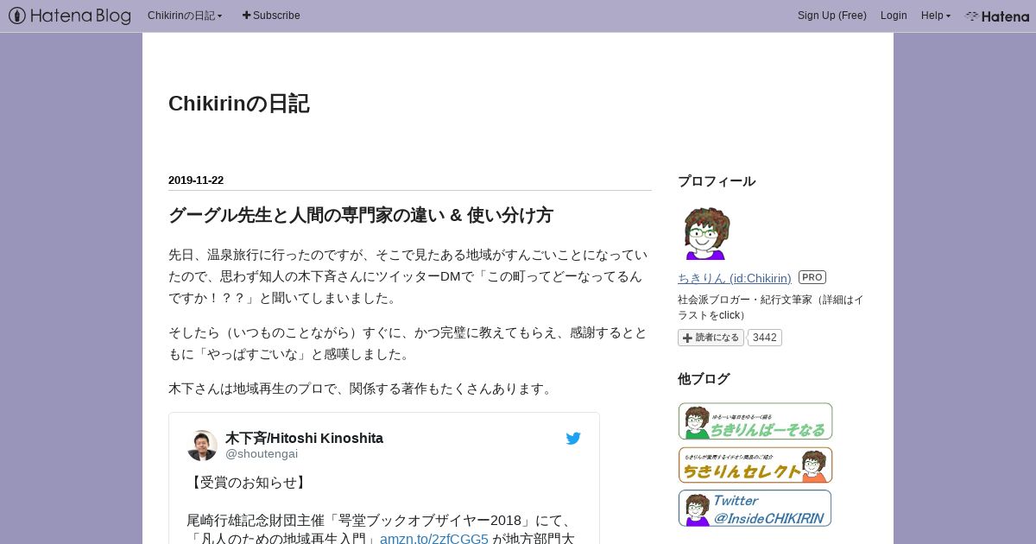Expand the Help dropdown
The height and width of the screenshot is (544, 1036).
(x=936, y=16)
